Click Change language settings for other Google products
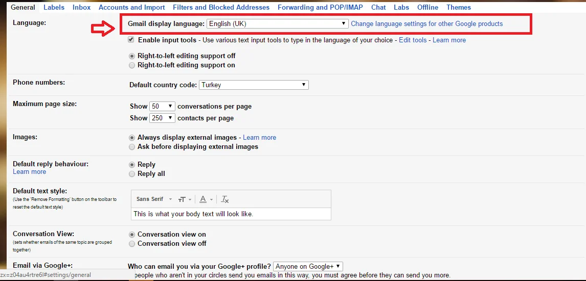Viewport: 586px width, 281px height. pyautogui.click(x=427, y=24)
